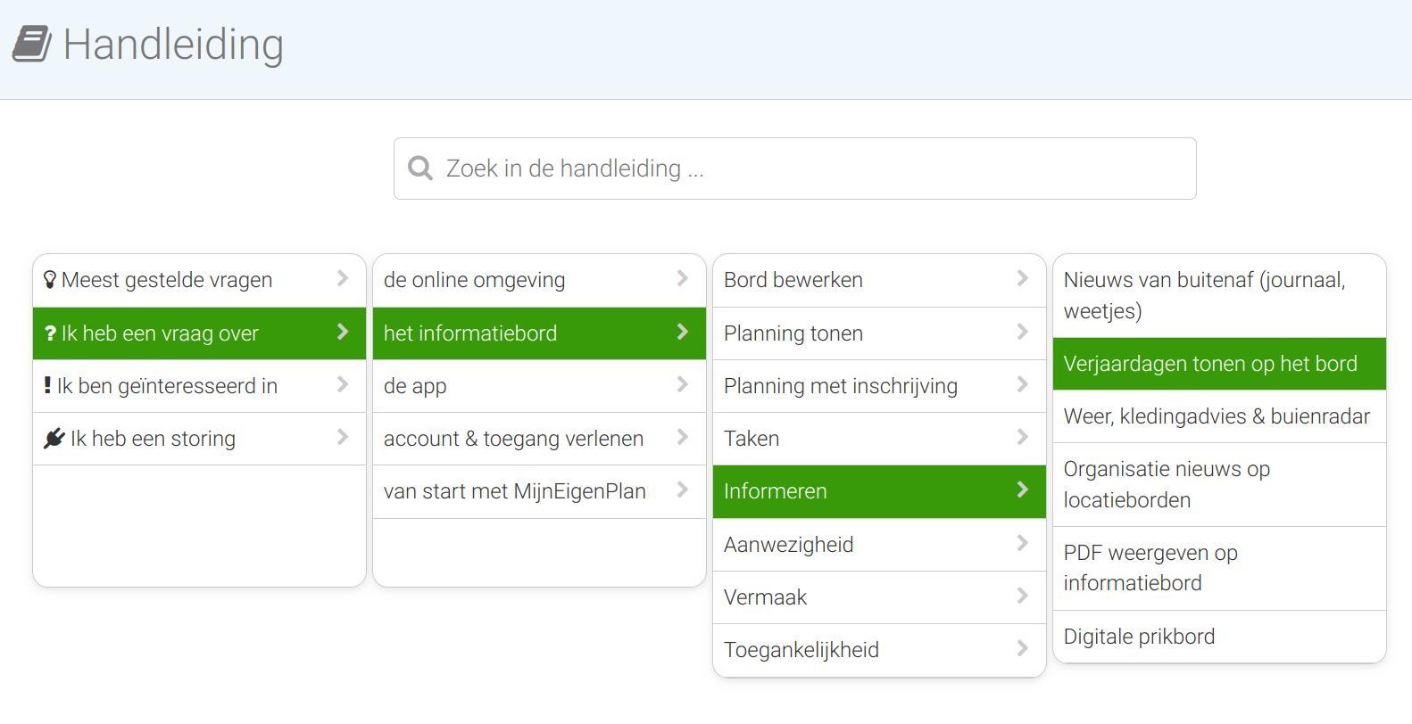Open the Taken menu item
Screen dimensions: 1412x724
coord(879,439)
